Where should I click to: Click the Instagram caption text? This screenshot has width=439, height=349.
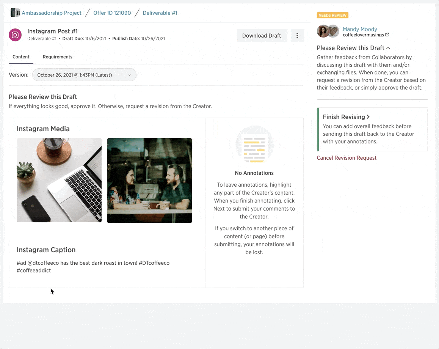click(x=93, y=267)
